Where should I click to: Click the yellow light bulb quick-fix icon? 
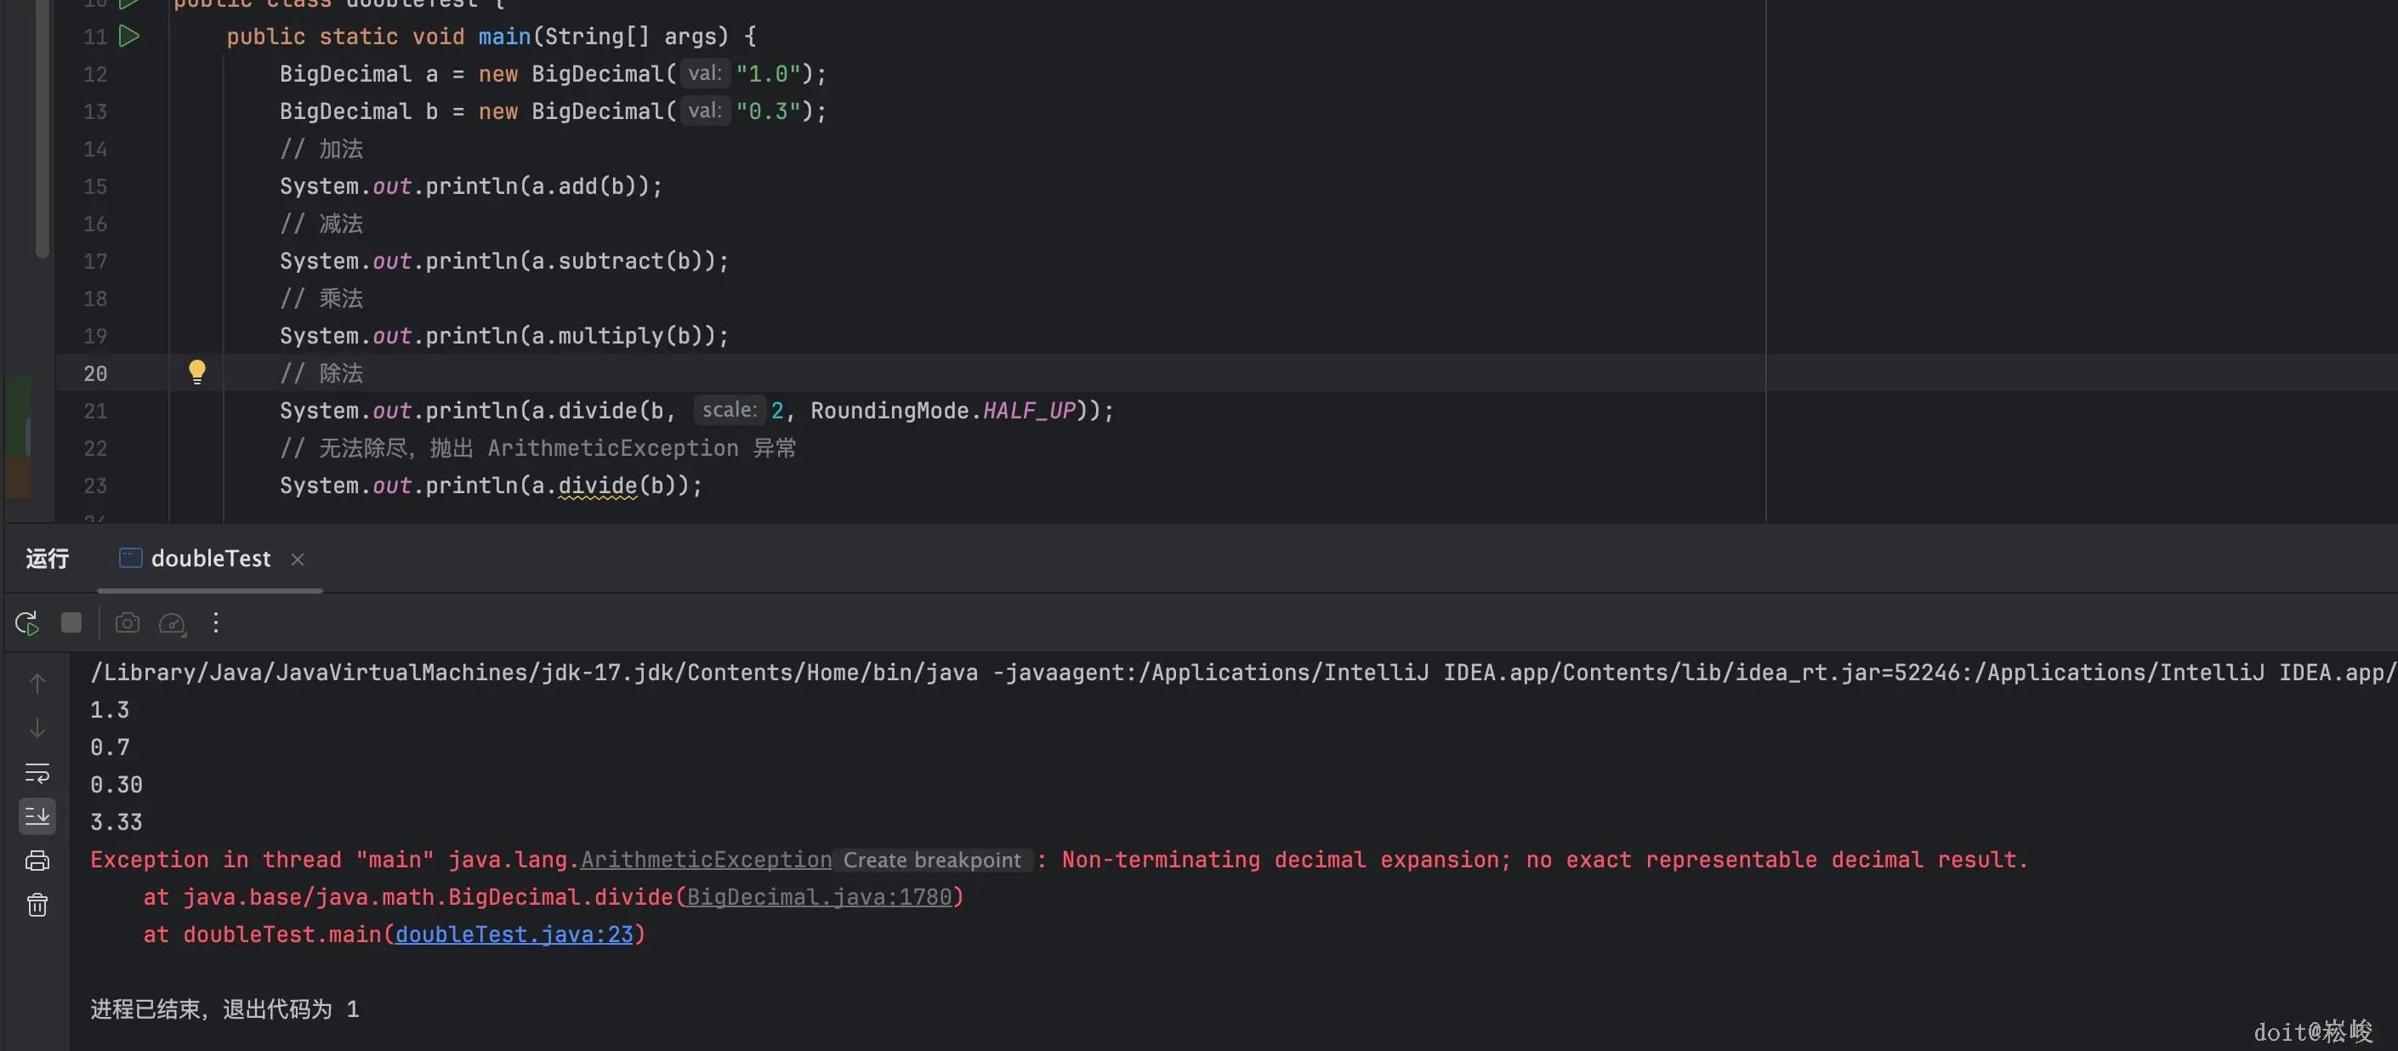196,372
